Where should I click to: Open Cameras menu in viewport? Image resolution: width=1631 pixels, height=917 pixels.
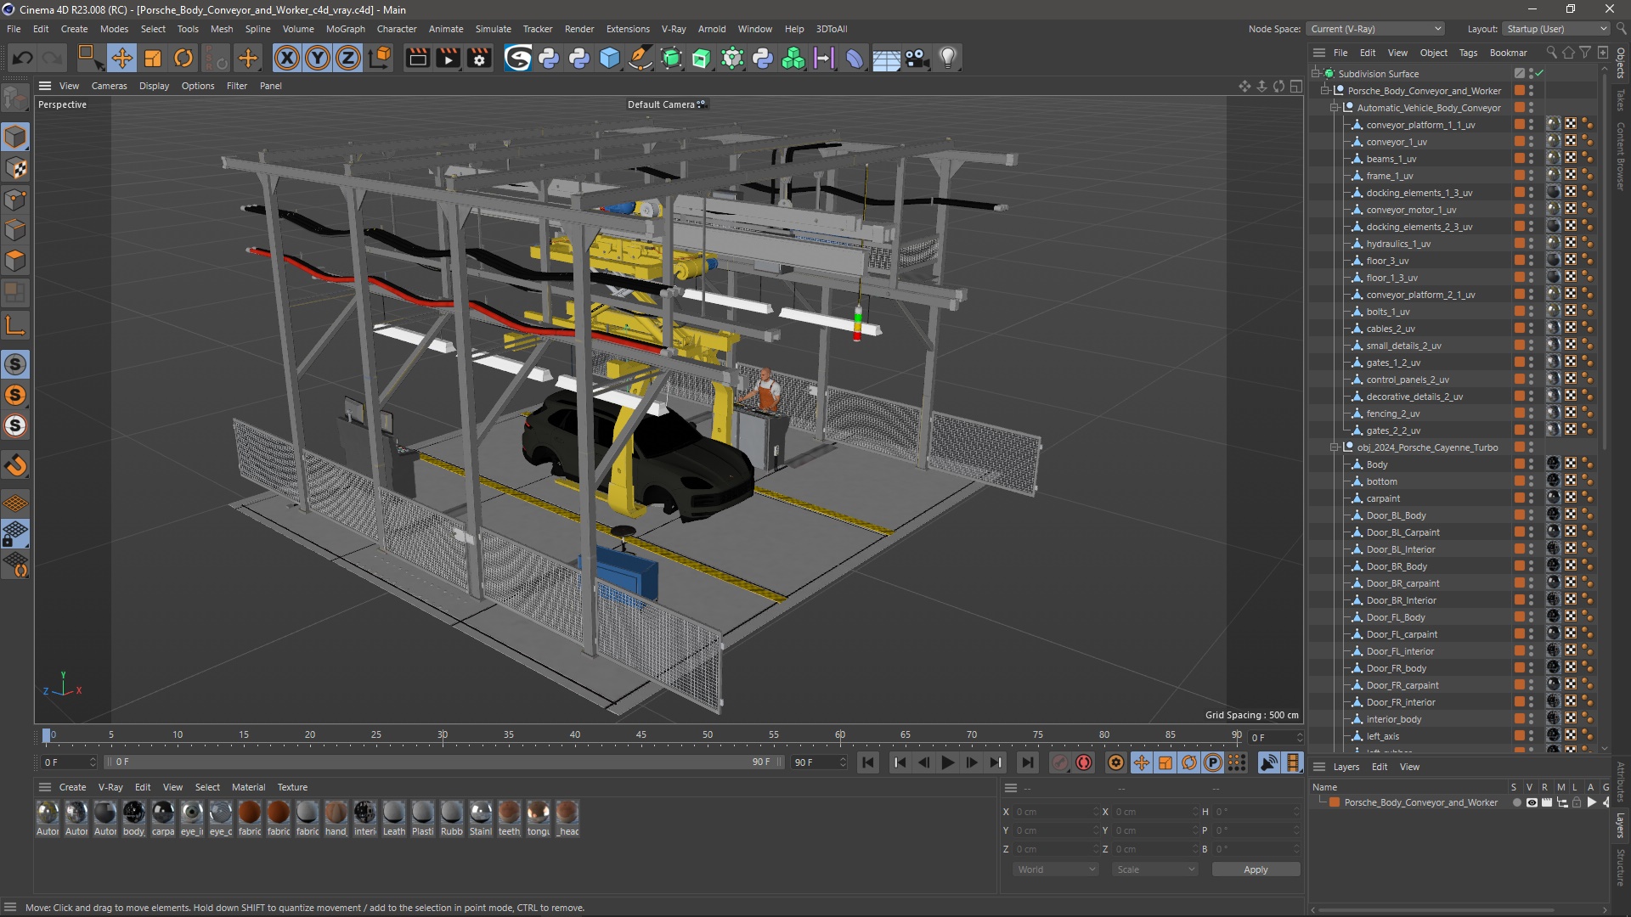pos(109,86)
